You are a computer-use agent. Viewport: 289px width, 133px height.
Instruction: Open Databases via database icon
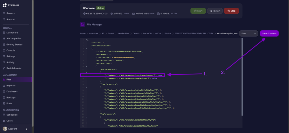(4, 91)
